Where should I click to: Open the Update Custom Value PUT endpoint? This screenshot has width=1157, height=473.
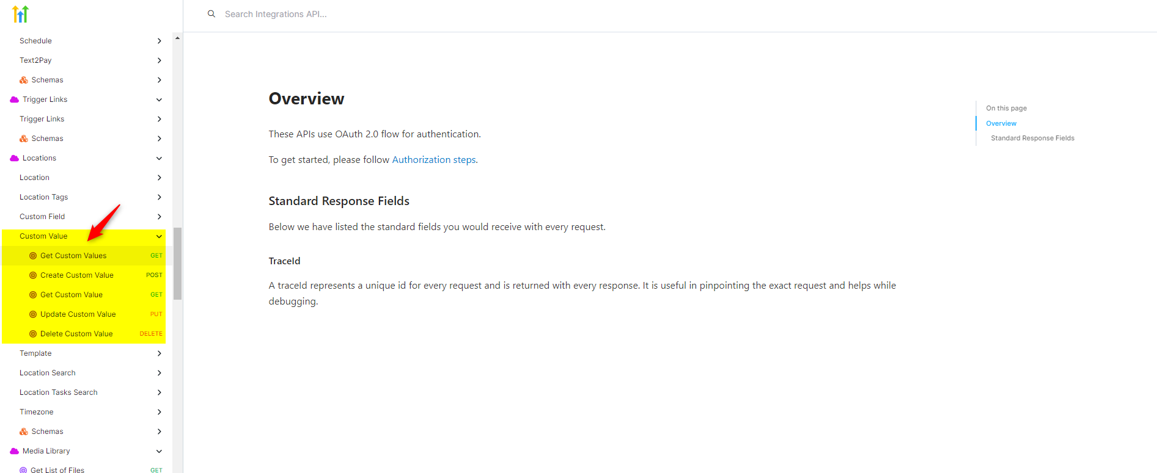[x=84, y=314]
